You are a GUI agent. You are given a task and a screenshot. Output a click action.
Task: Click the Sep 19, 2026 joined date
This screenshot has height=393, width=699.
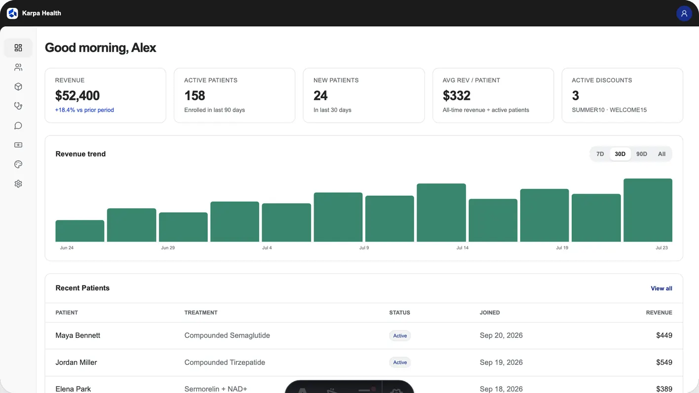(x=501, y=362)
